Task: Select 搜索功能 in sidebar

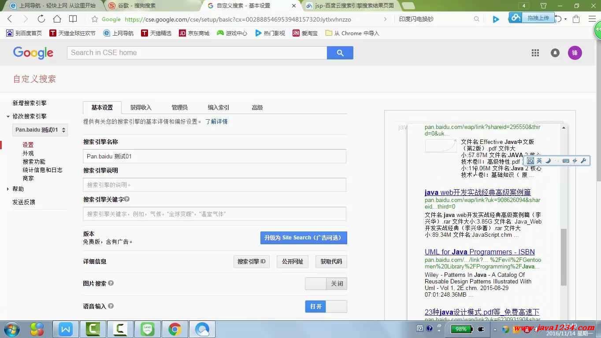Action: point(34,162)
